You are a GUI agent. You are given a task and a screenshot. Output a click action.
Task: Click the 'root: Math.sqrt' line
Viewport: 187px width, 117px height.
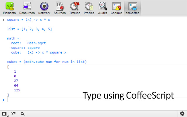pyautogui.click(x=28, y=43)
